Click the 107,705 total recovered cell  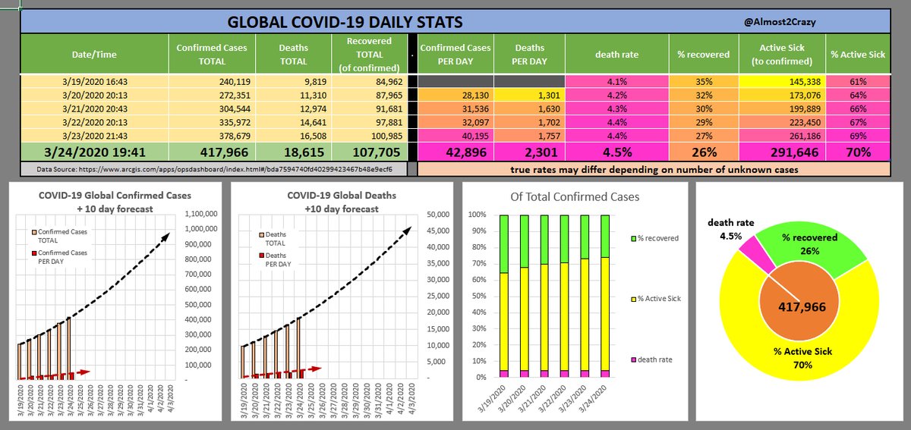click(369, 152)
